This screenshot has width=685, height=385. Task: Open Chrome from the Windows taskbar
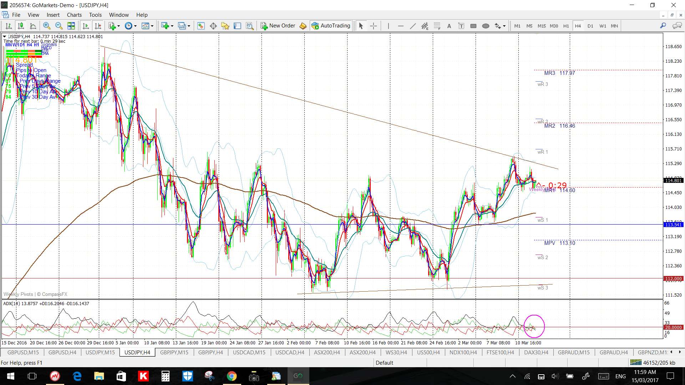pos(232,376)
